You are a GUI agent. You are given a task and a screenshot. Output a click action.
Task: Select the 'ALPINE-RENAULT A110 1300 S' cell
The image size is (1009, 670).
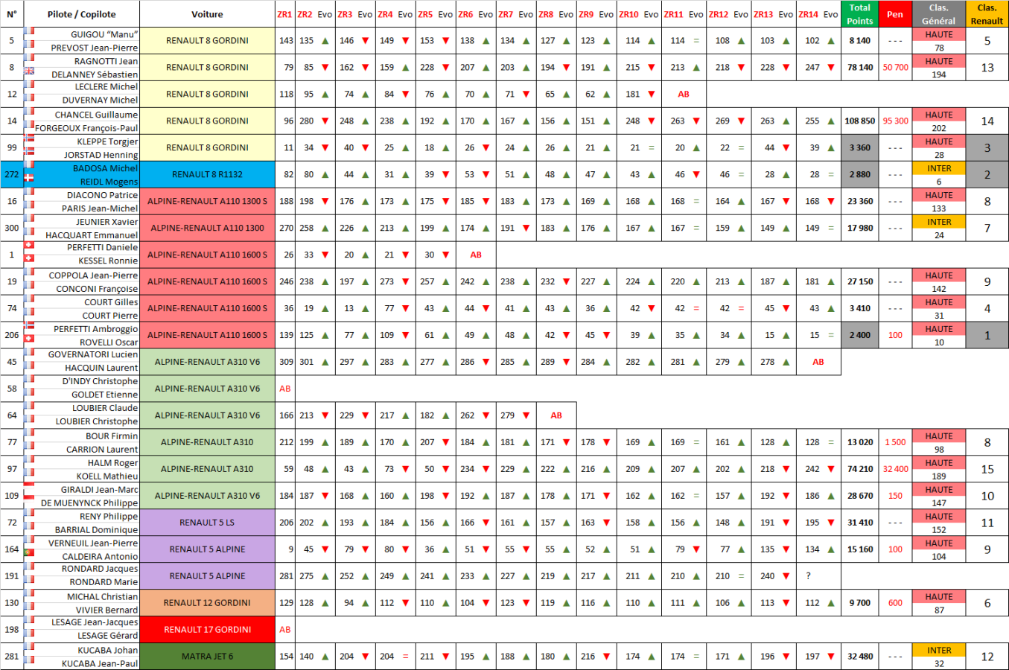coord(207,202)
